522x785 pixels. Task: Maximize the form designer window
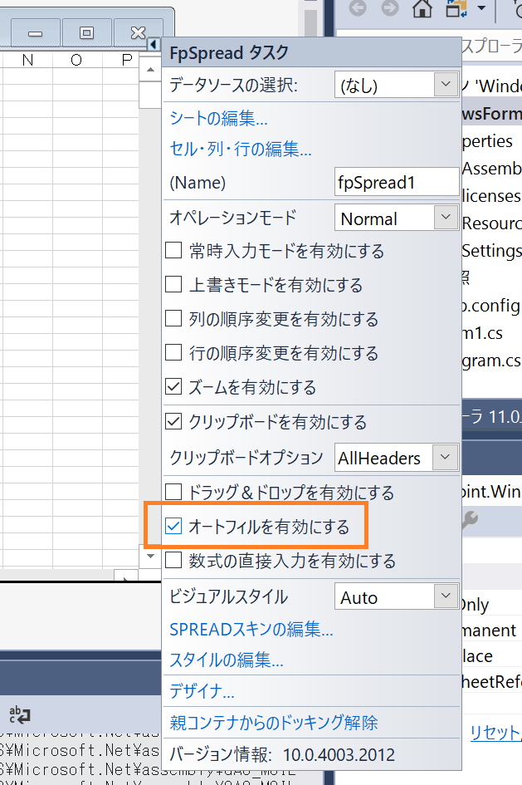coord(87,33)
